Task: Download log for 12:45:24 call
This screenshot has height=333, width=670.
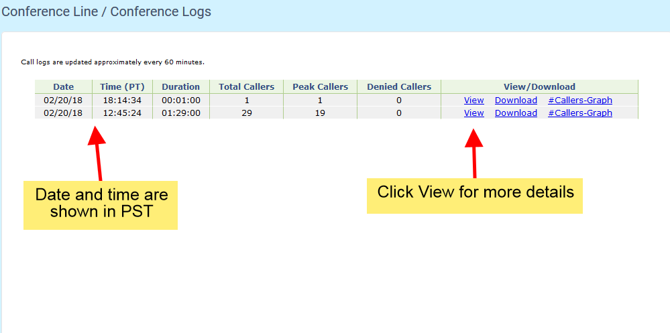Action: point(516,113)
